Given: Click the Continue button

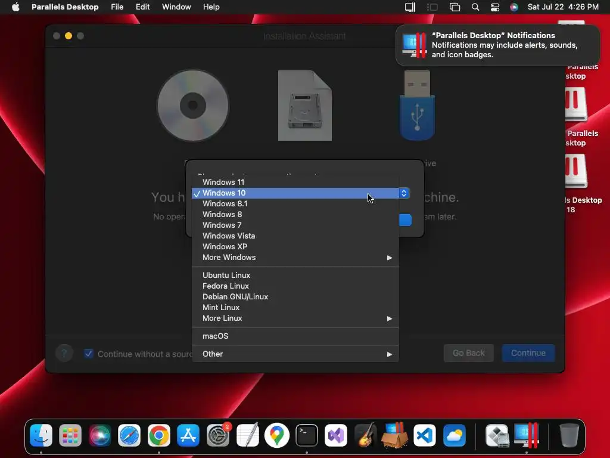Looking at the screenshot, I should (528, 353).
